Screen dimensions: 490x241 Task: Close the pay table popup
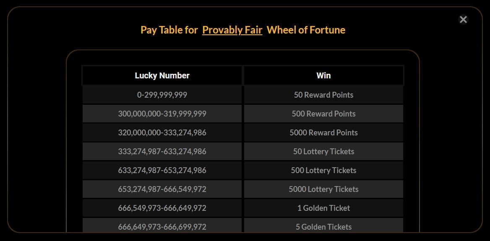pos(463,20)
